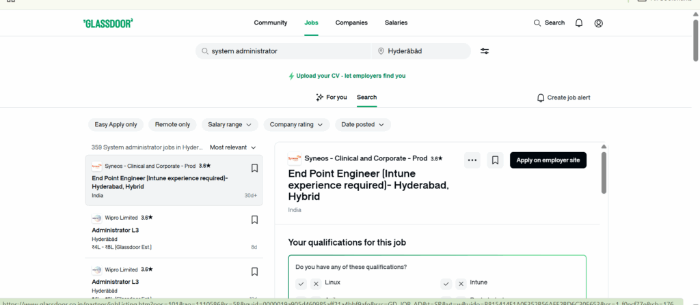The image size is (700, 305).
Task: Reject Intune qualification with the X
Action: pyautogui.click(x=461, y=284)
